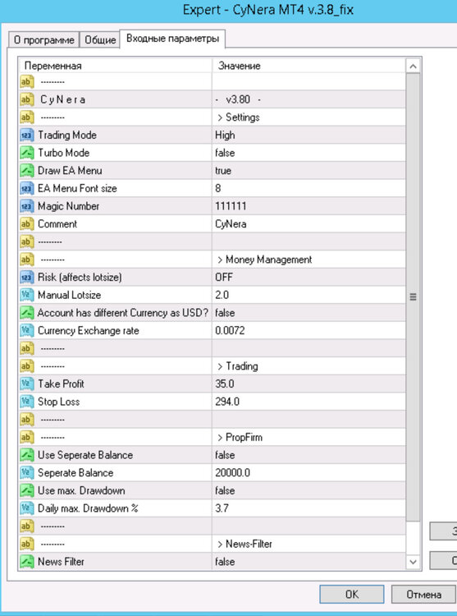The height and width of the screenshot is (616, 457).
Task: Edit the Use Seperate Balance value false
Action: coord(225,455)
